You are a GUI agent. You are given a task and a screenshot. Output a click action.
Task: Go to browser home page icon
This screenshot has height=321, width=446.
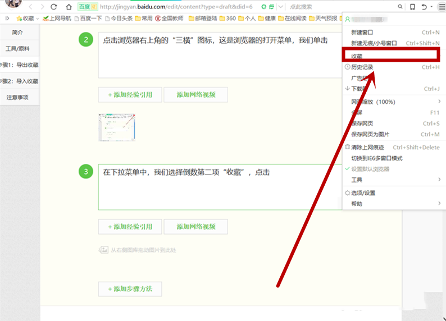click(69, 7)
